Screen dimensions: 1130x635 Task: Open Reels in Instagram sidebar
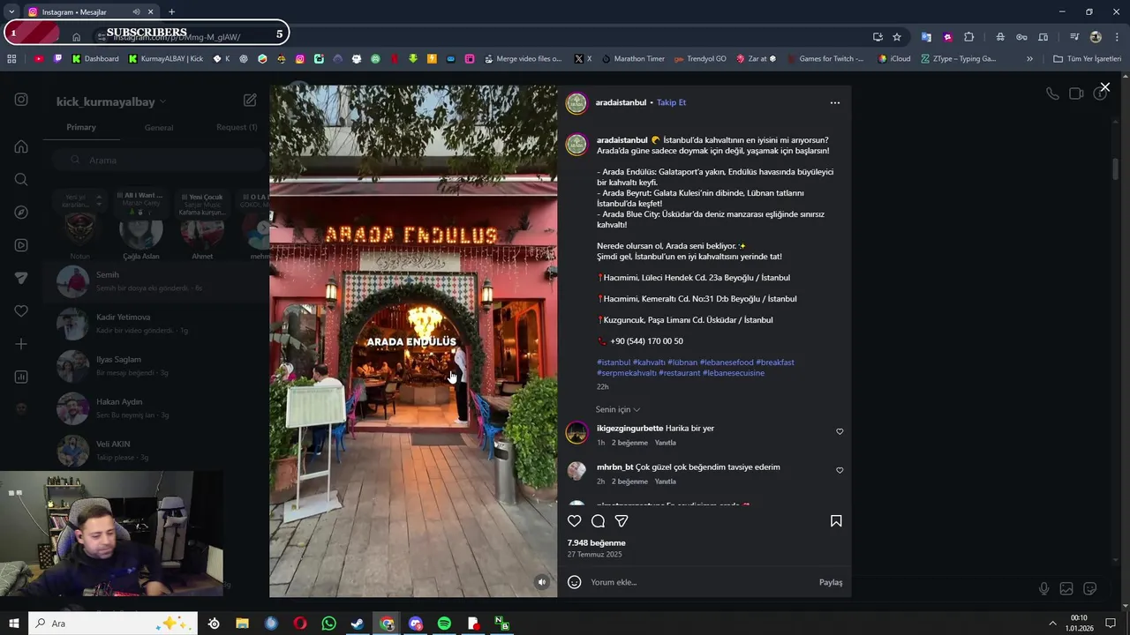[x=21, y=245]
